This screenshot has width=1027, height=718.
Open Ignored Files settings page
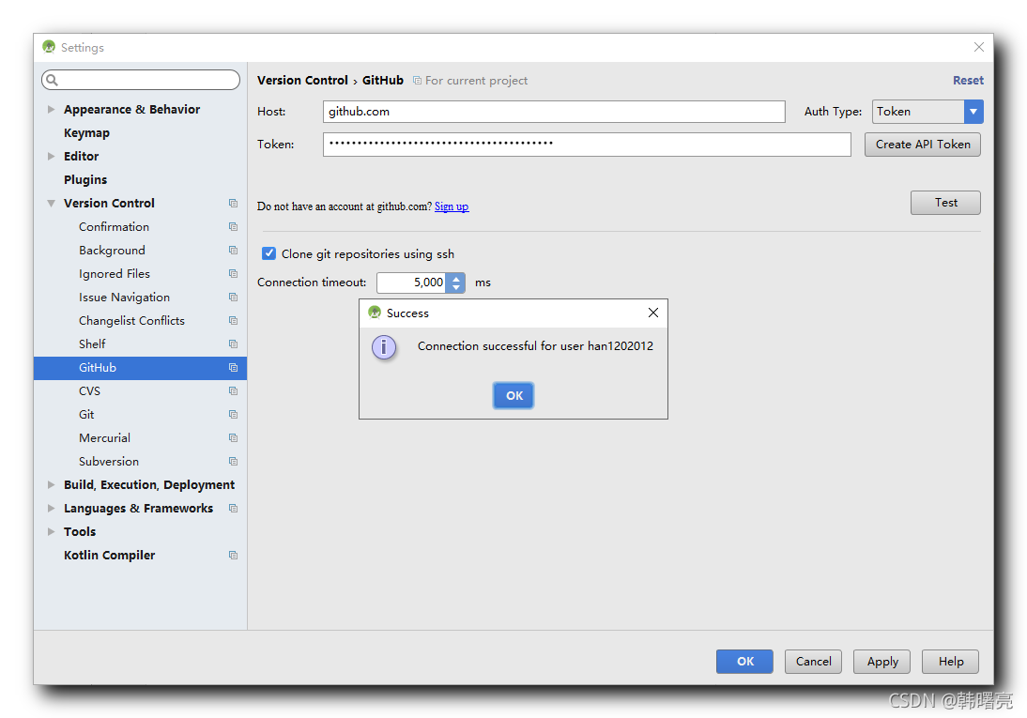(115, 274)
